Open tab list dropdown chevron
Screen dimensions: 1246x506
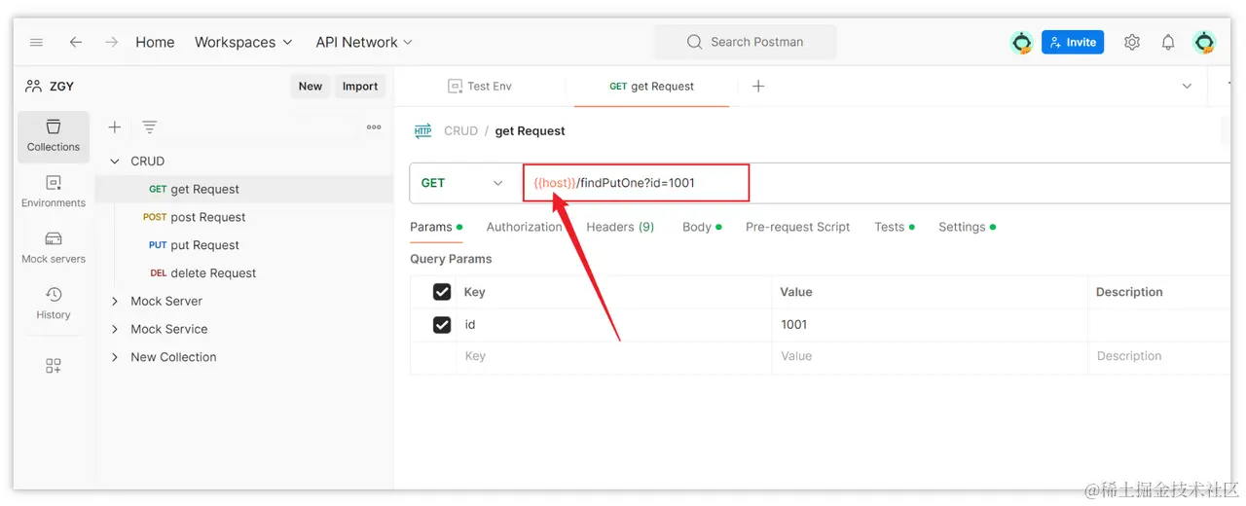point(1187,87)
